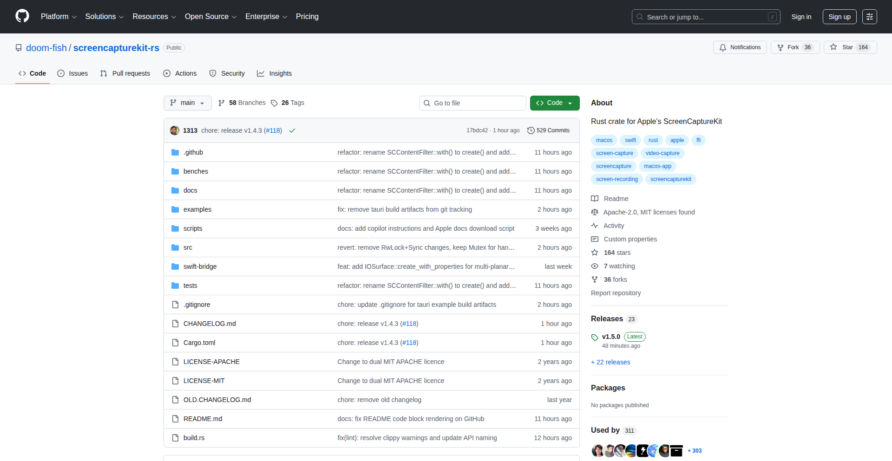Click the GitHub logo icon

tap(22, 16)
